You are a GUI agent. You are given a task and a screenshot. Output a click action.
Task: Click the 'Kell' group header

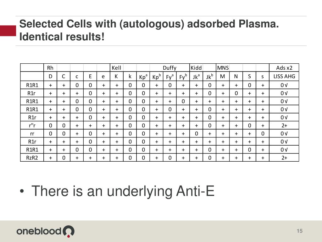coord(116,68)
